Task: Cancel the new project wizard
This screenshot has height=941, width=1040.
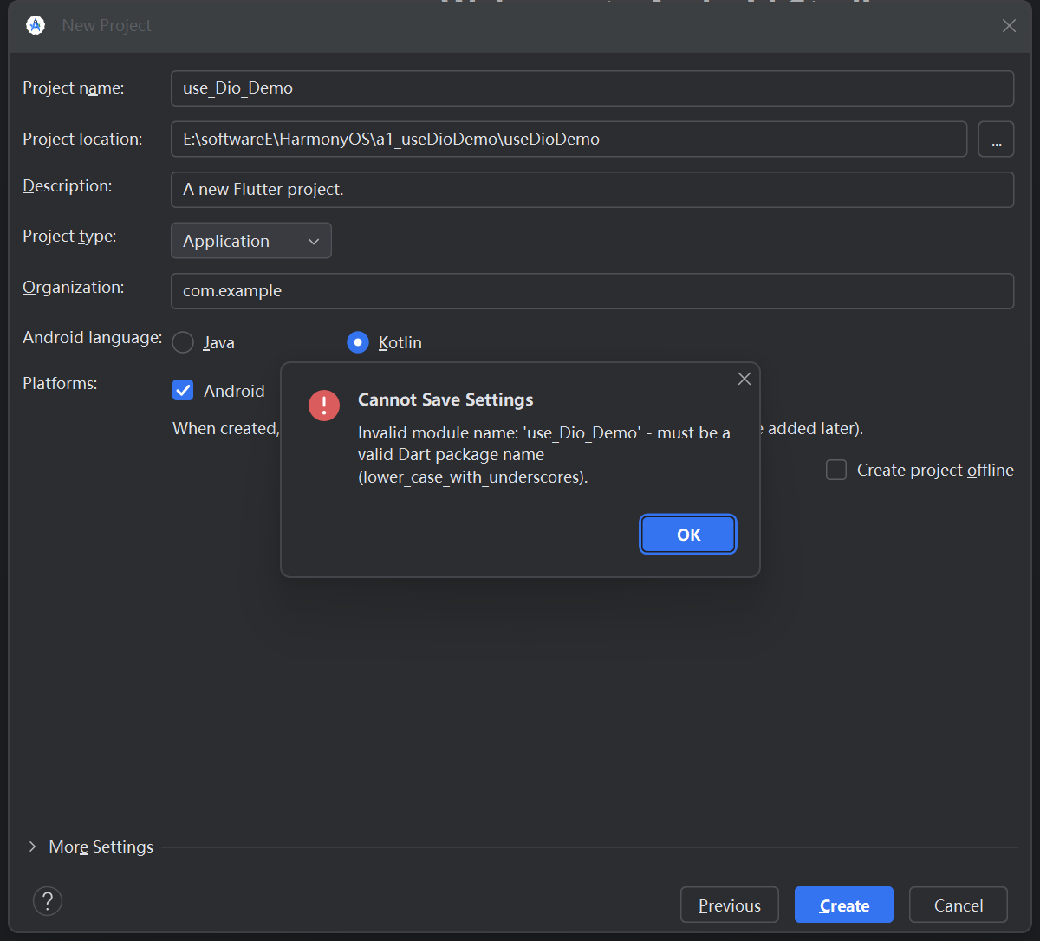Action: point(959,905)
